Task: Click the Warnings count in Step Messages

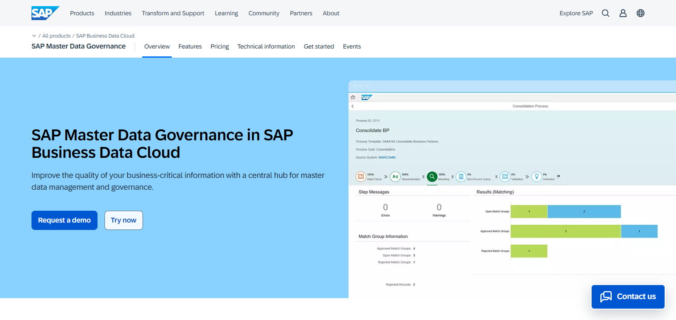Action: pos(439,207)
